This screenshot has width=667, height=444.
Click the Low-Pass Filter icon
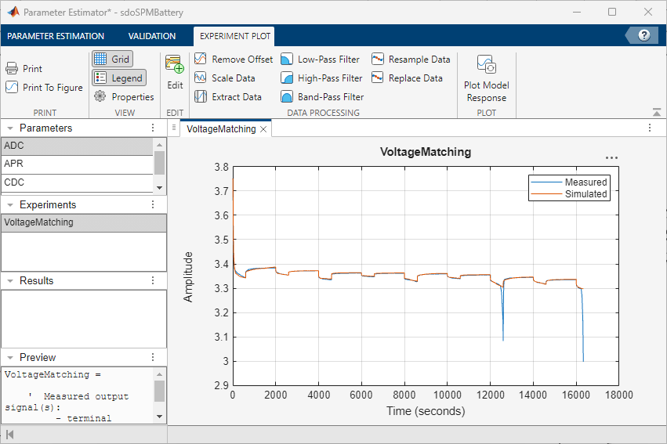tap(287, 59)
